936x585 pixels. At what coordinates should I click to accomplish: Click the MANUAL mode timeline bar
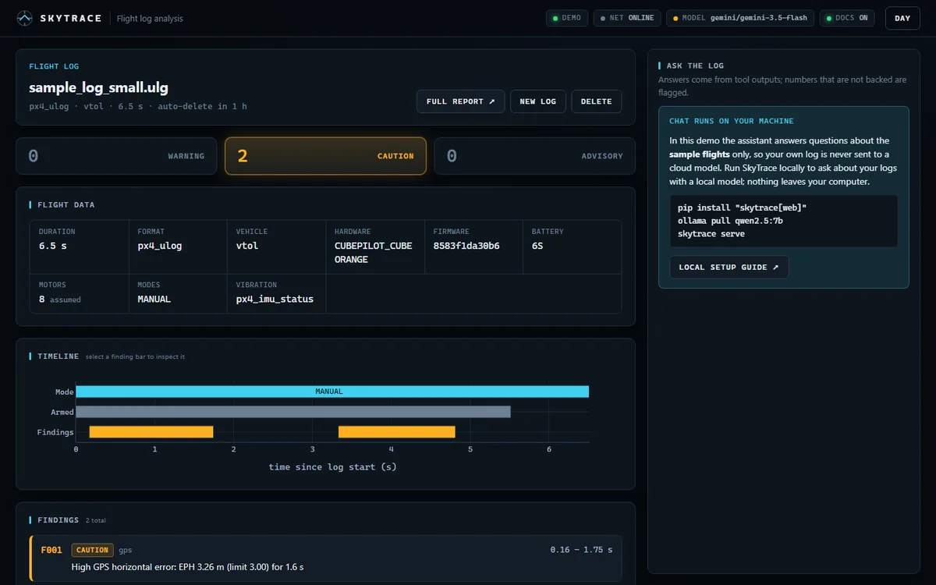coord(332,392)
